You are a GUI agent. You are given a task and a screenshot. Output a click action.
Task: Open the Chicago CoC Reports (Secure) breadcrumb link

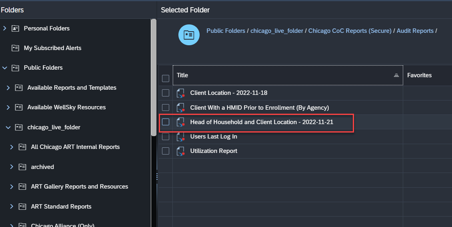click(x=350, y=31)
